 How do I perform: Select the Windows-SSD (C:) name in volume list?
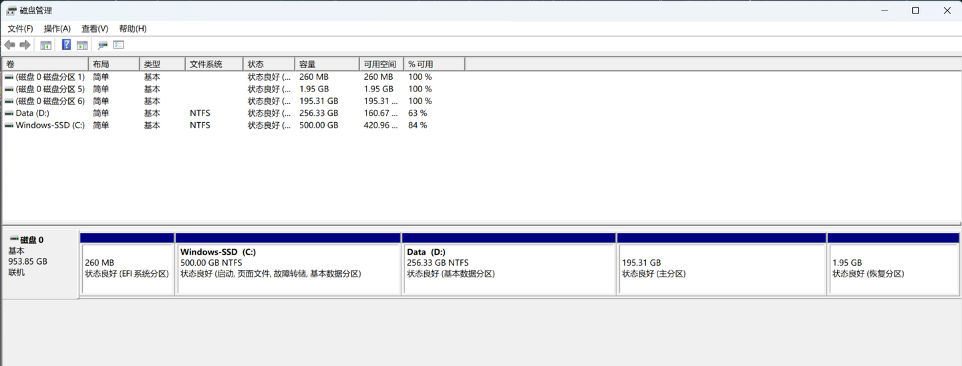tap(50, 125)
